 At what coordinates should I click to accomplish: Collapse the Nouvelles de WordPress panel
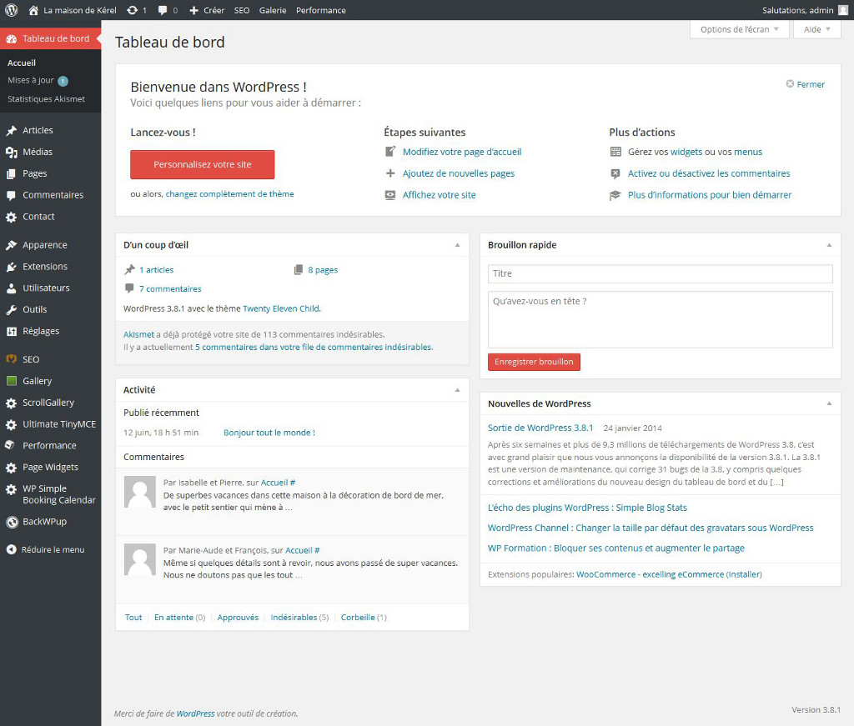tap(829, 403)
